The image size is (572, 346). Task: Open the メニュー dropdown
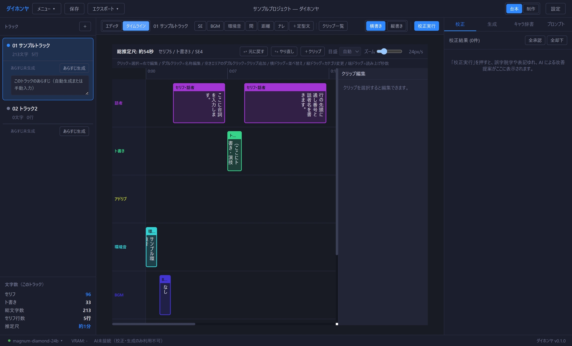47,9
